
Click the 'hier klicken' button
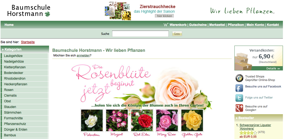[x=164, y=16]
